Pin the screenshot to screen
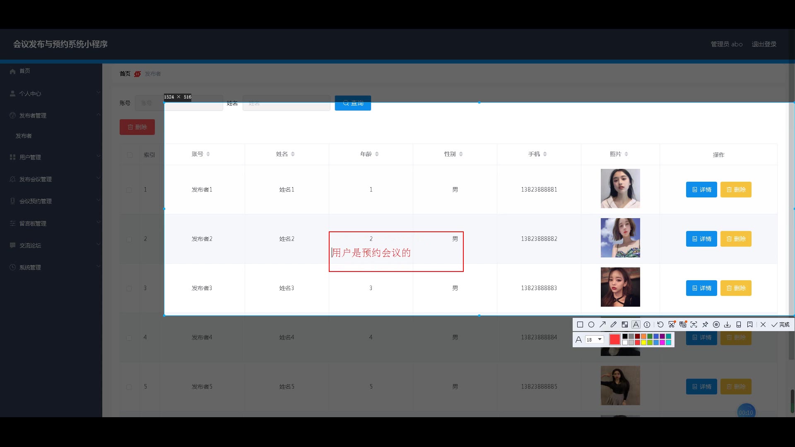This screenshot has width=795, height=447. 705,324
